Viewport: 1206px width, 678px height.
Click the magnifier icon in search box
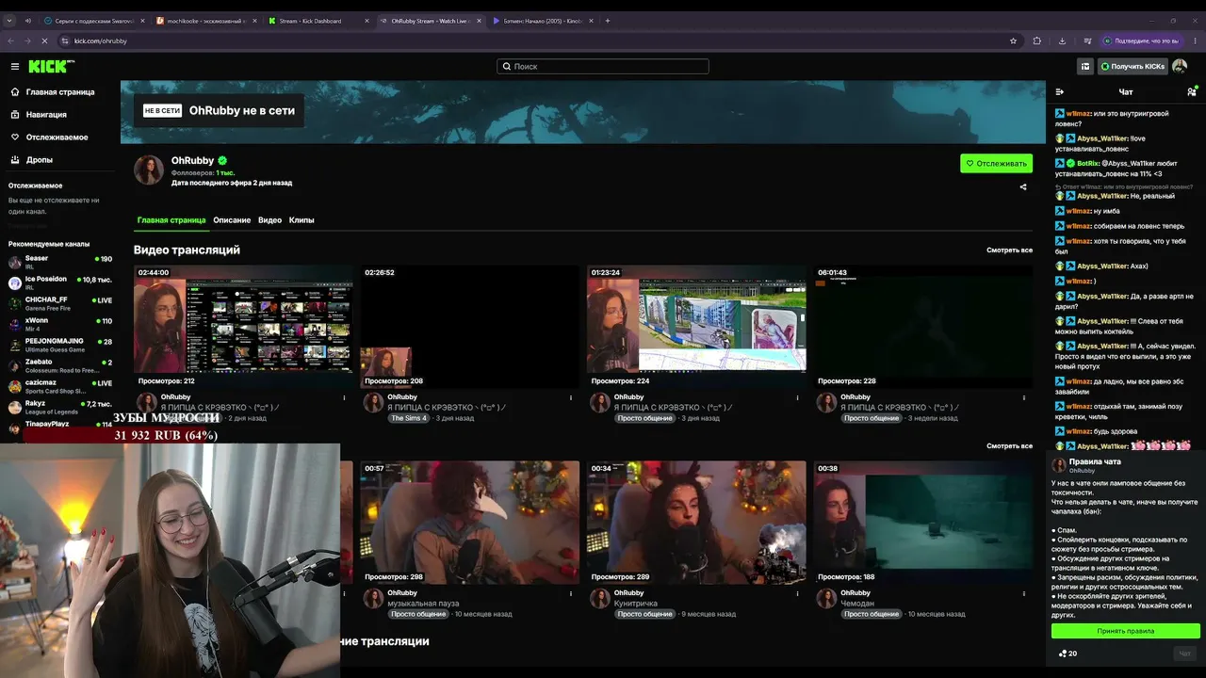pos(507,67)
